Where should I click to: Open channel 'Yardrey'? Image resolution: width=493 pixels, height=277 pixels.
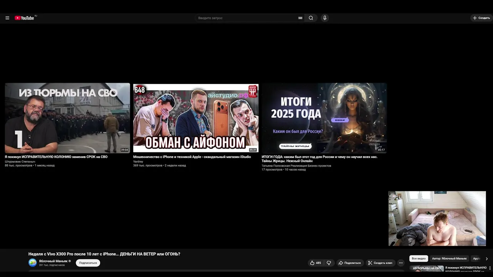(x=138, y=162)
